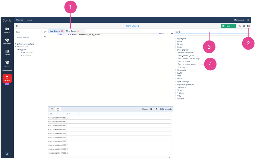
Task: Select the from_iso8601_date function
Action: (x=186, y=56)
